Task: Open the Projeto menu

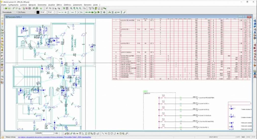Action: [4, 5]
